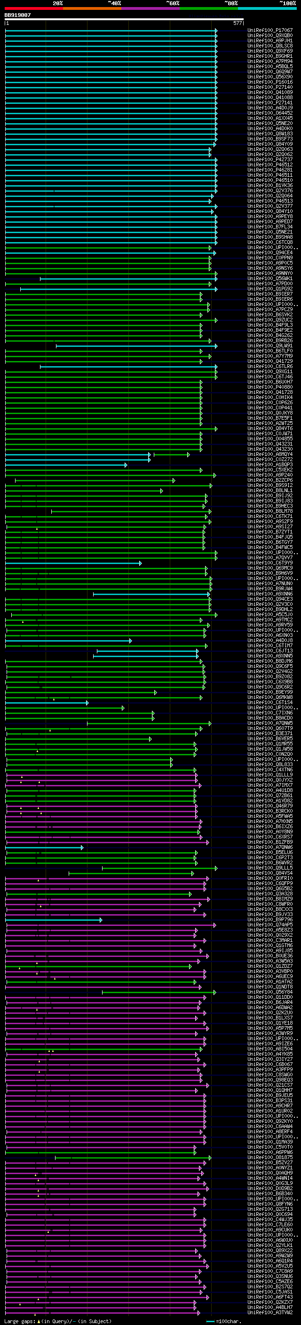Click the green ~80% identity legend segment
The height and width of the screenshot is (1325, 301).
[x=209, y=8]
